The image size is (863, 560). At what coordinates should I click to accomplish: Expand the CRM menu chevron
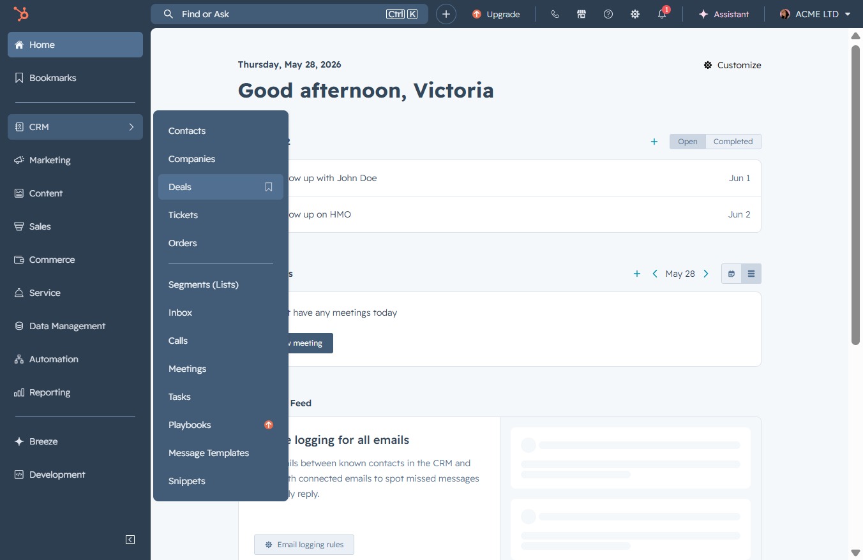(x=131, y=127)
